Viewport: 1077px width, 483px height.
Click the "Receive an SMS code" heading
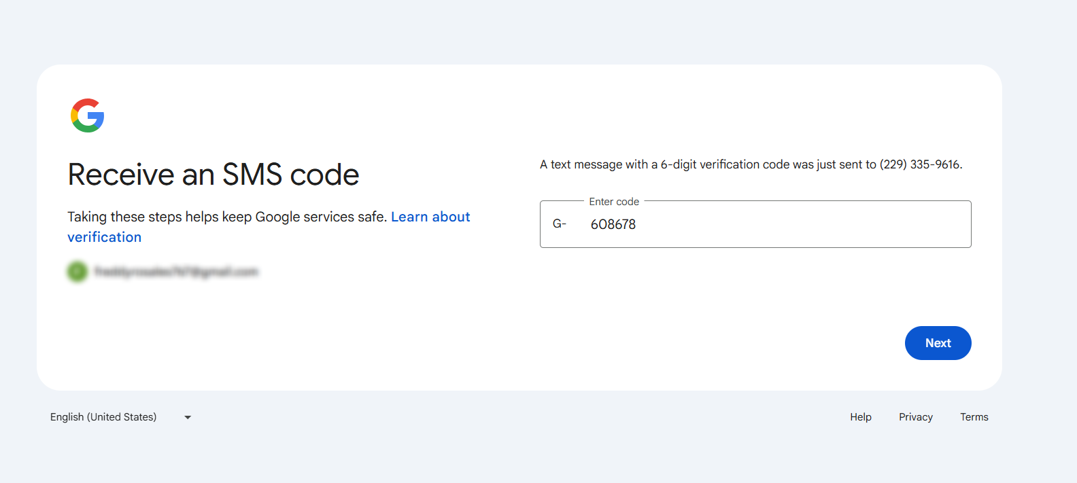(213, 175)
